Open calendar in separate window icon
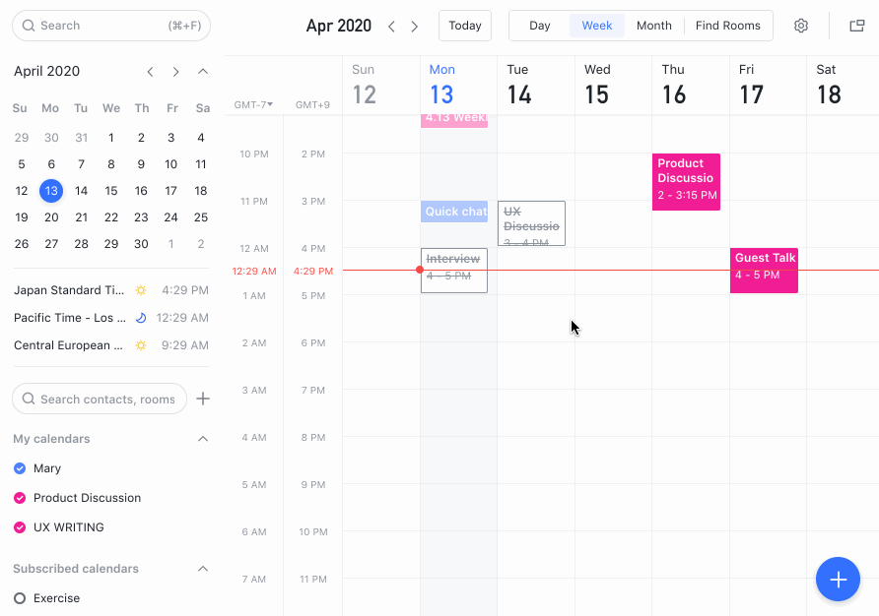This screenshot has width=879, height=616. [856, 26]
